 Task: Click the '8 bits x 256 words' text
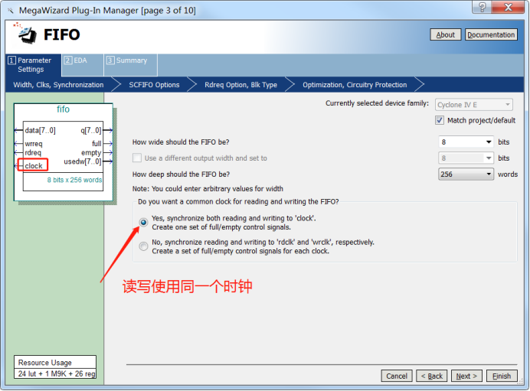[74, 180]
